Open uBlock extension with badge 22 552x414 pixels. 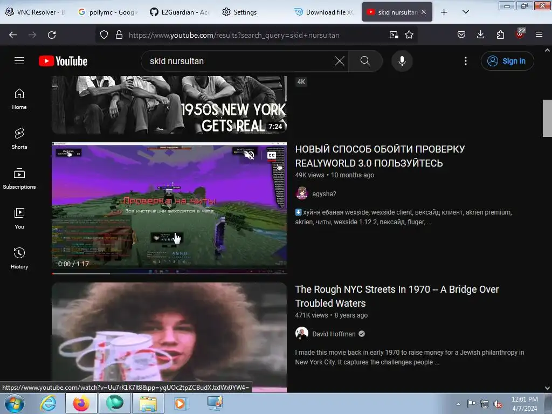(x=520, y=34)
